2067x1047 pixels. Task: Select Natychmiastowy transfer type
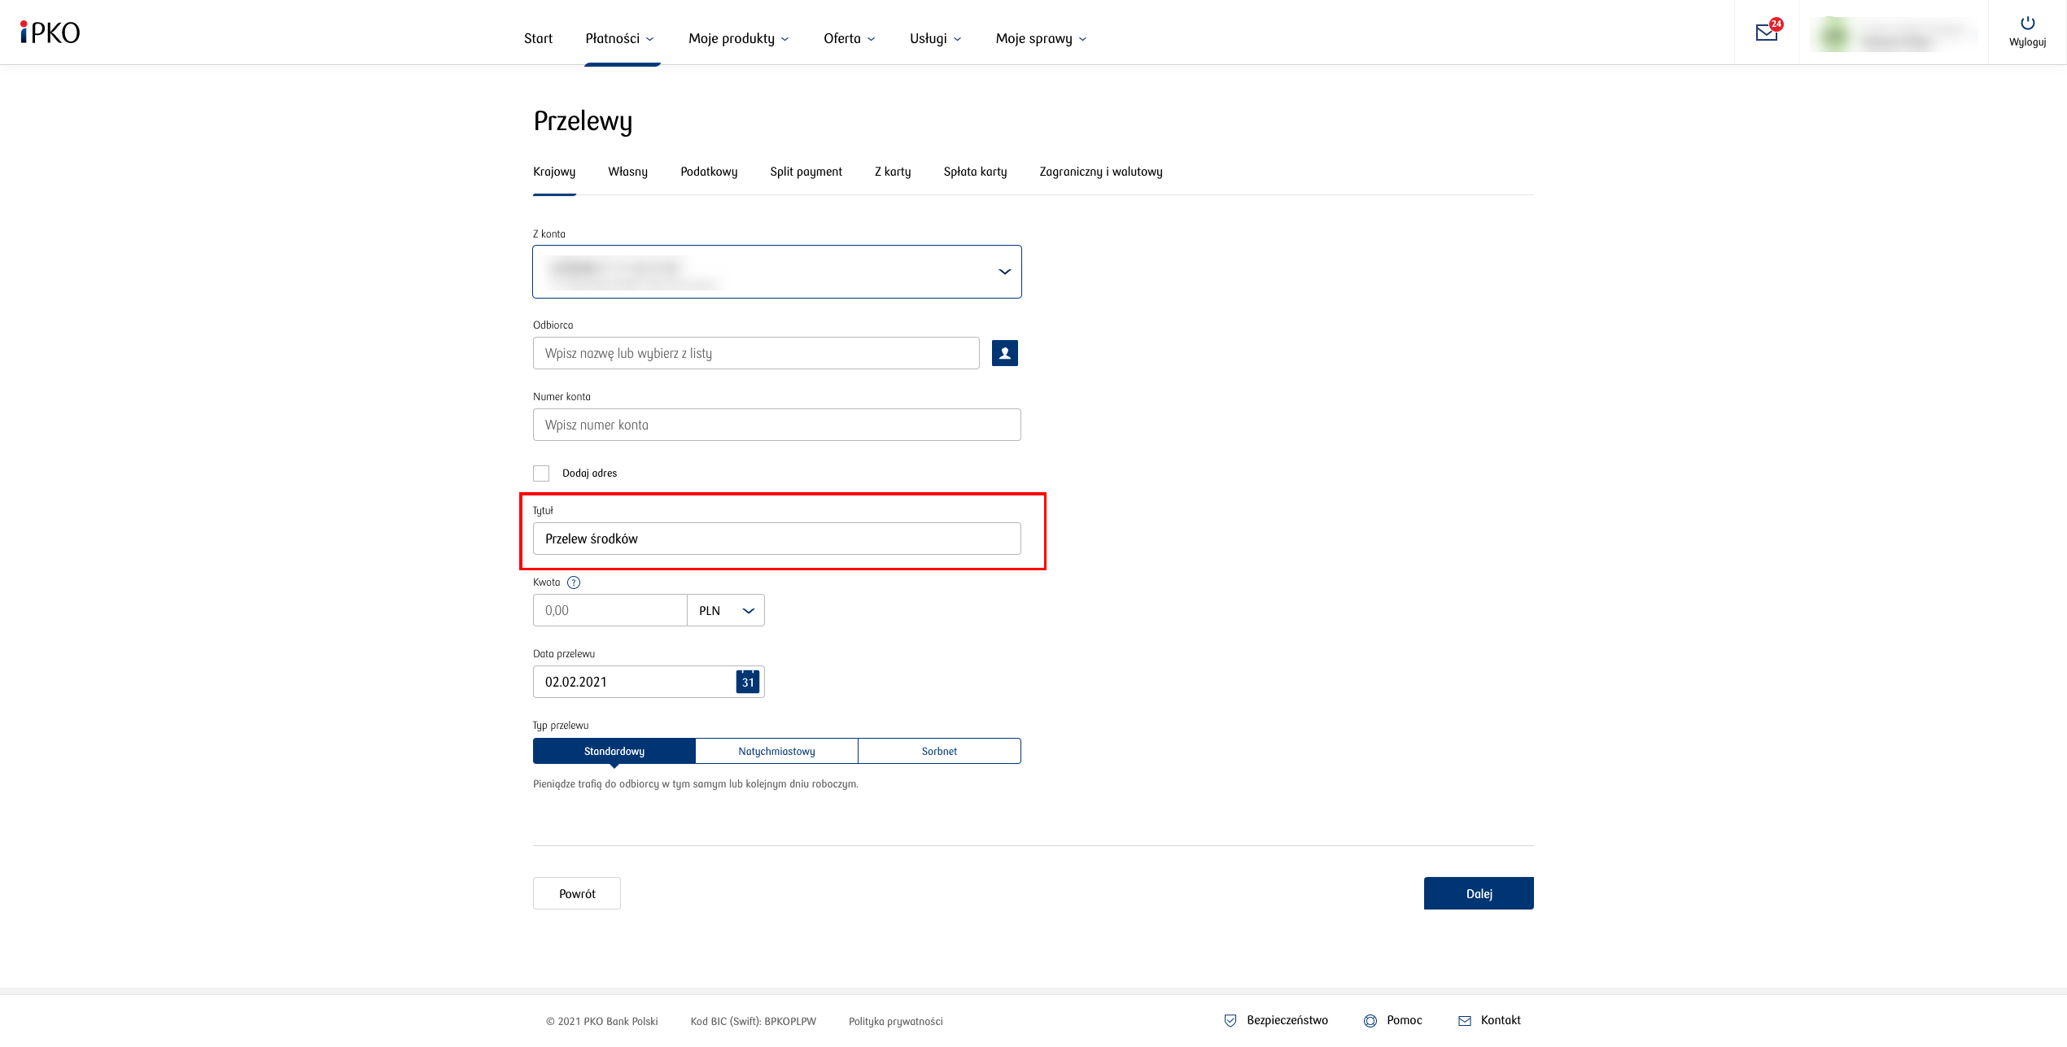776,751
